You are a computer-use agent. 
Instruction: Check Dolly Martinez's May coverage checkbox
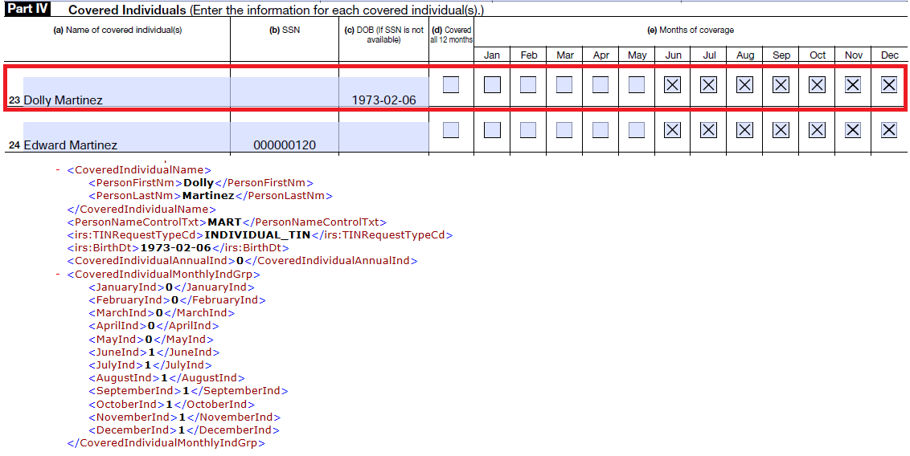[x=637, y=84]
